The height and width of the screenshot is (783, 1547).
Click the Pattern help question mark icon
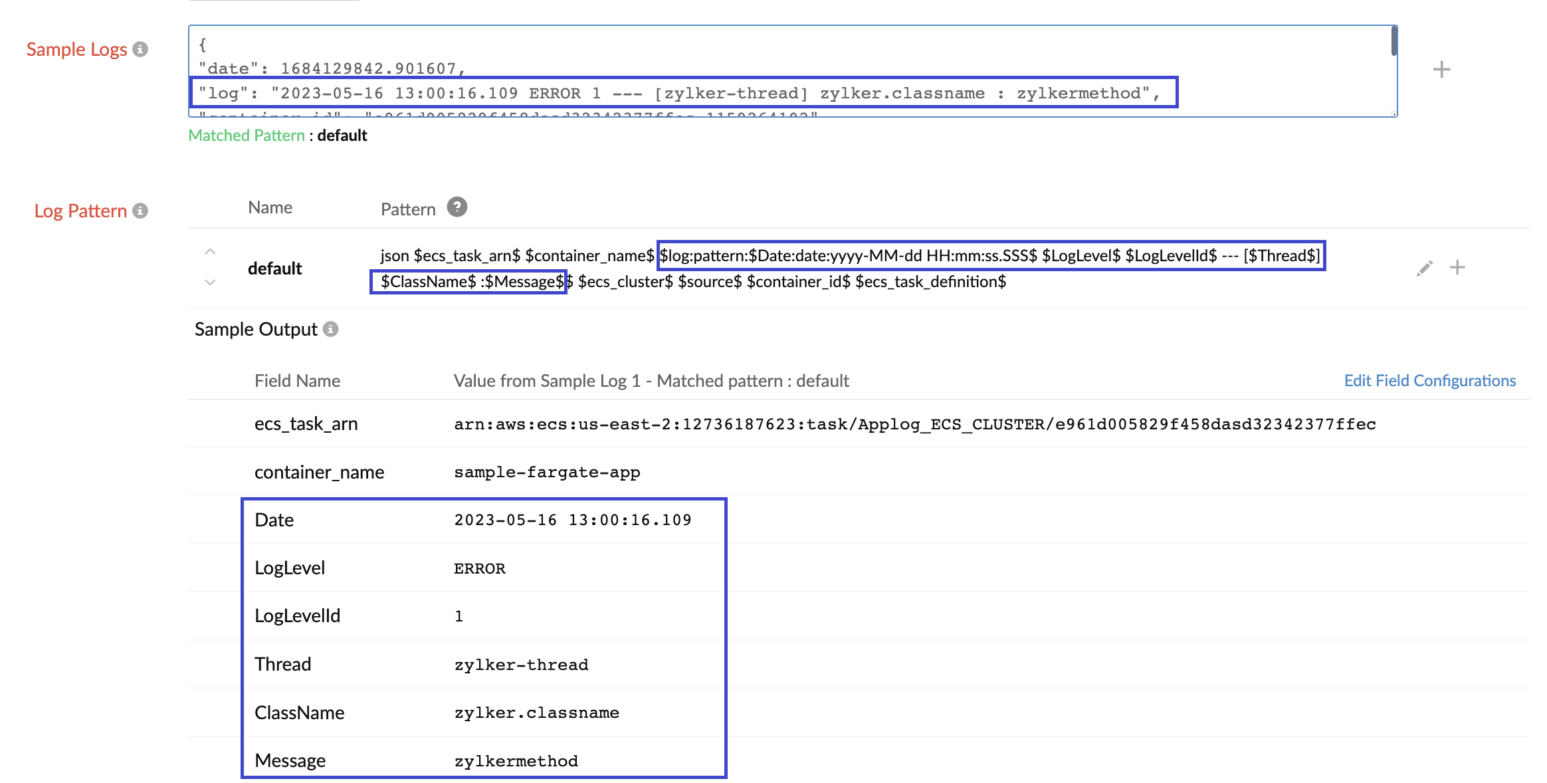point(457,207)
